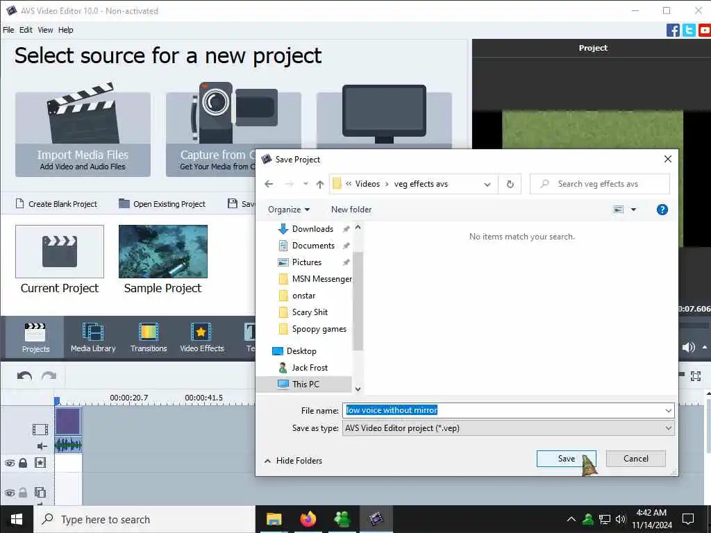Screen dimensions: 711x533
Task: Click the fullscreen preview icon
Action: [696, 375]
